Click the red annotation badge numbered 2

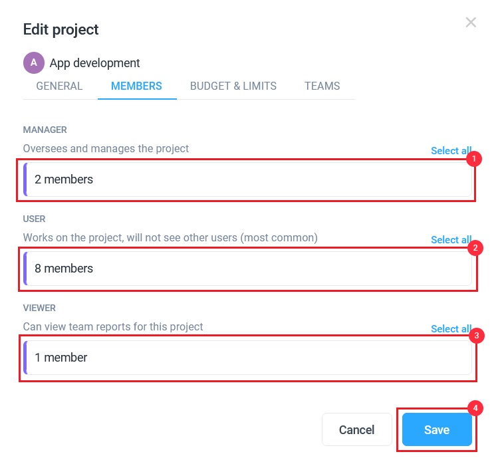coord(475,248)
